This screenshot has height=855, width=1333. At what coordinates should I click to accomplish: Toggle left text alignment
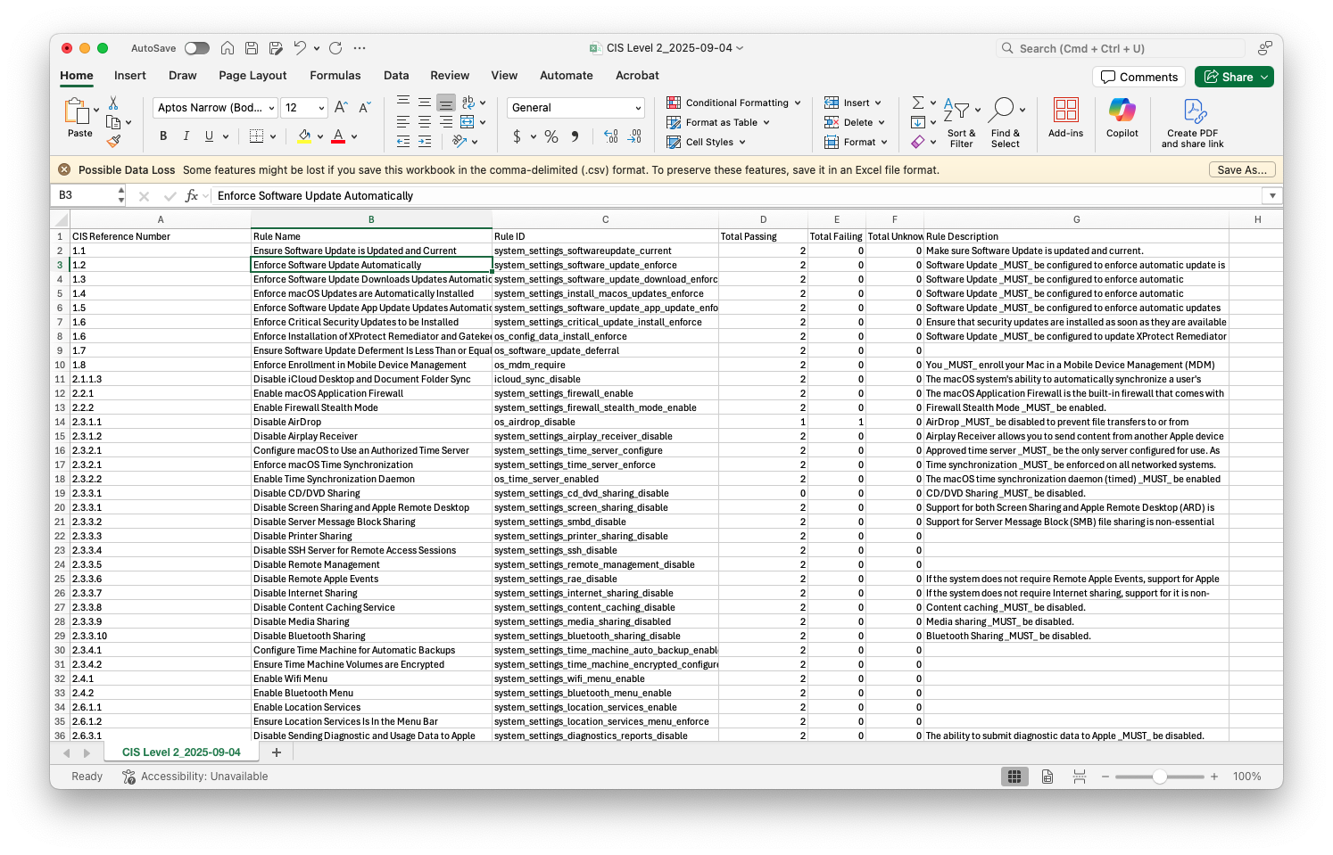(x=403, y=122)
